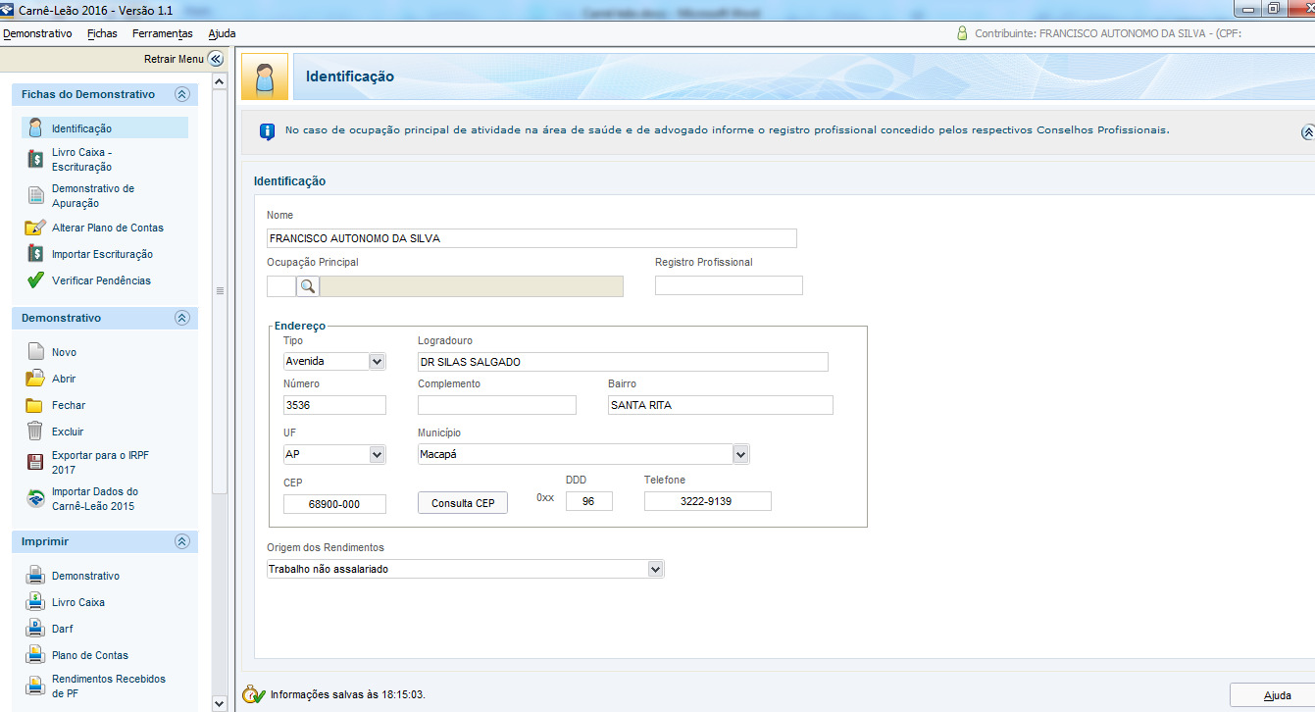Click the Verificar Pendências link
Viewport: 1315px width, 712px height.
point(101,280)
